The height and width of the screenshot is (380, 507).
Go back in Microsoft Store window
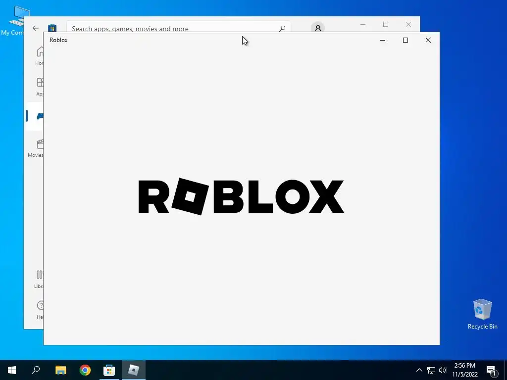pos(36,28)
